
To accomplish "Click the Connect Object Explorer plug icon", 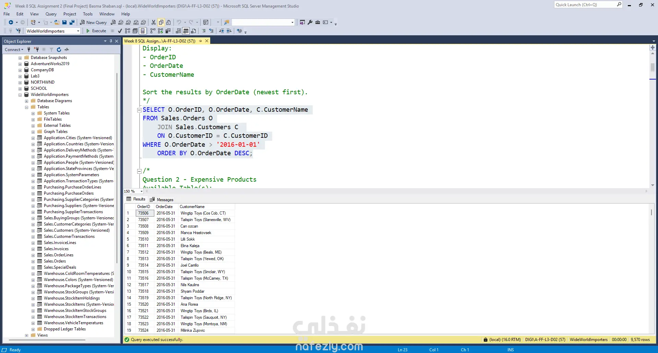I will (29, 50).
